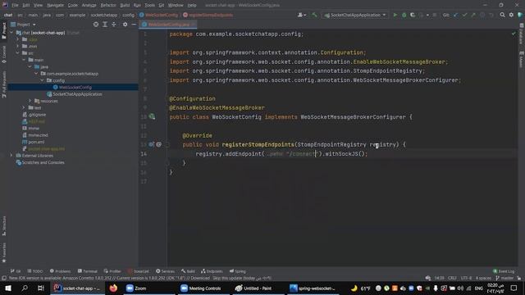Collapse the chat [socket-chat-app] project root
Screen dimensions: 525x295
(11, 33)
